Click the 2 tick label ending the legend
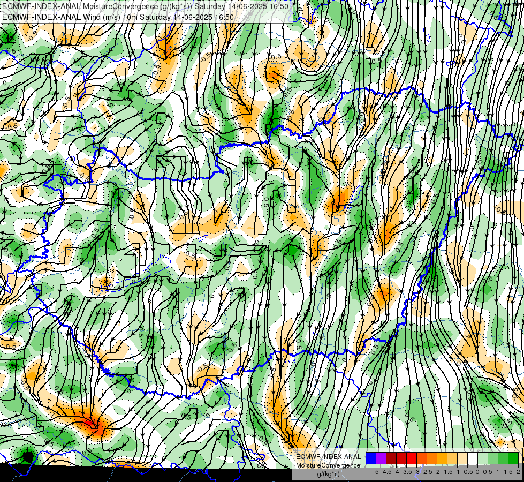Viewport: 524px width, 482px height. (x=518, y=472)
